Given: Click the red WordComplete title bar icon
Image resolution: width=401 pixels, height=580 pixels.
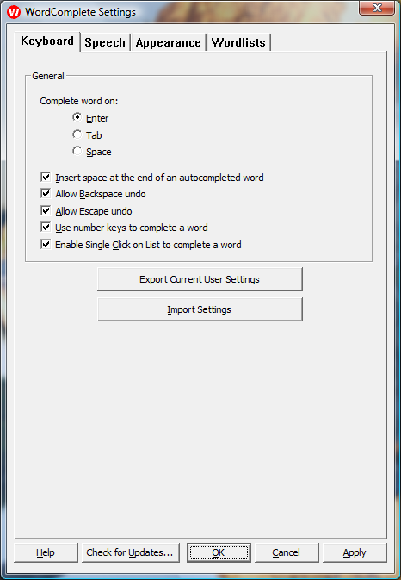Looking at the screenshot, I should point(14,12).
